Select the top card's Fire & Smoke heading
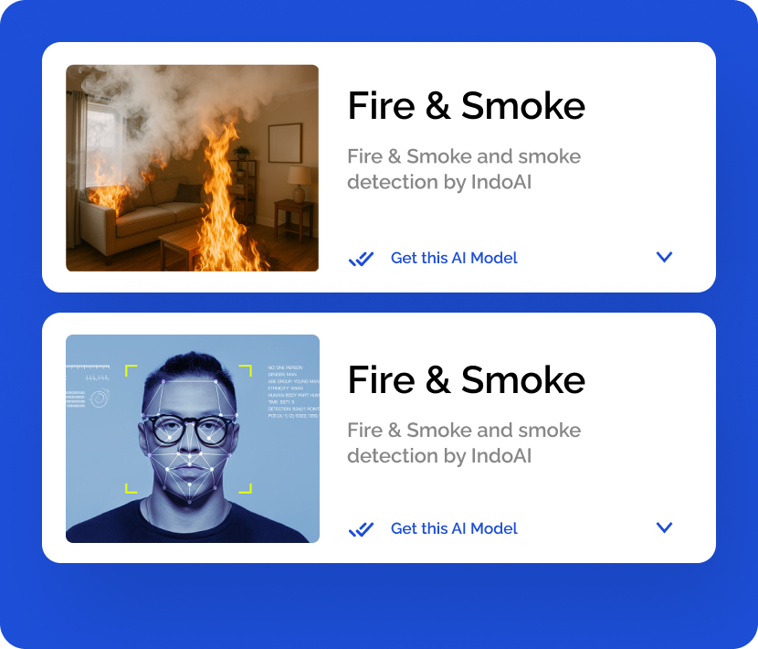 tap(466, 105)
